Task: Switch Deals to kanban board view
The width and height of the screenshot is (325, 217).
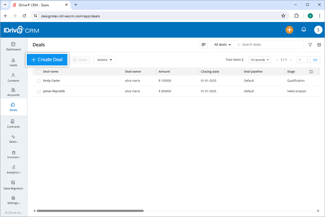Action: [203, 44]
